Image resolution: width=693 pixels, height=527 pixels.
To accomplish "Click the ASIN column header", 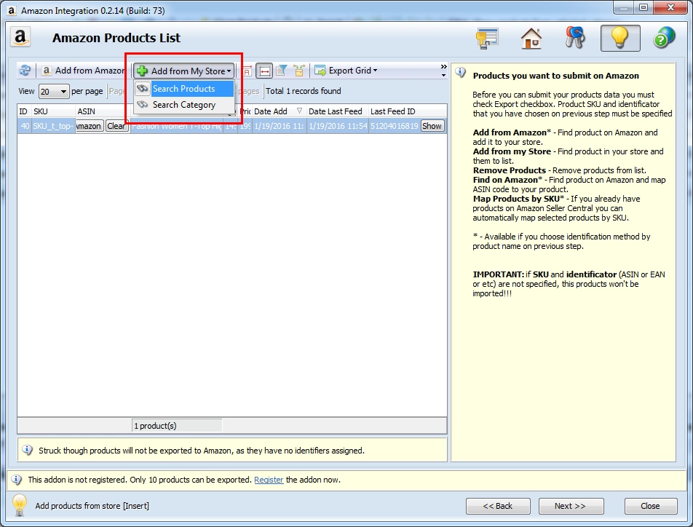I will pos(102,111).
